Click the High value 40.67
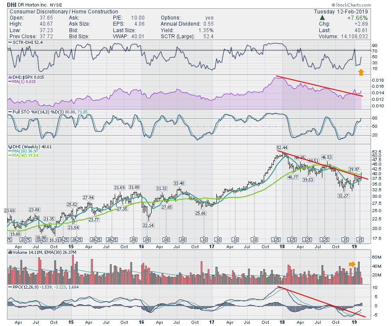391x326 pixels. 46,24
